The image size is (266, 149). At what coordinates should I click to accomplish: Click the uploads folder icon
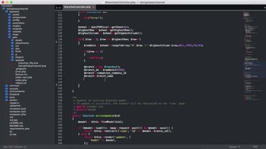[x=12, y=60]
